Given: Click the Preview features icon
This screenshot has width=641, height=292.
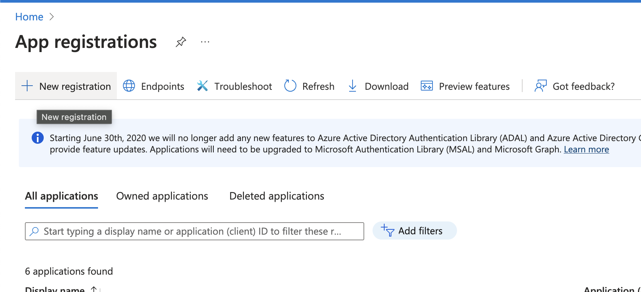Looking at the screenshot, I should coord(427,86).
